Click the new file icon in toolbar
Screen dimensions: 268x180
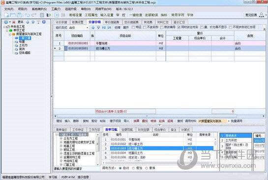point(7,15)
